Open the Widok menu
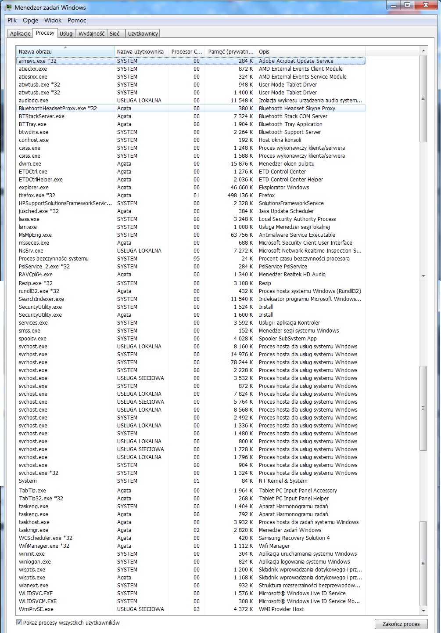This screenshot has height=633, width=441. (x=53, y=20)
